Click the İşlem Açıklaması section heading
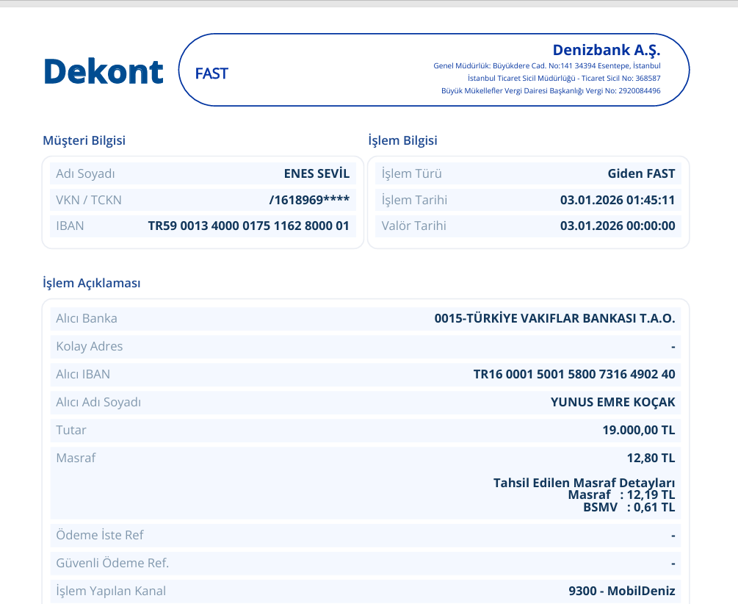Screen dimensions: 738x604 (x=92, y=283)
